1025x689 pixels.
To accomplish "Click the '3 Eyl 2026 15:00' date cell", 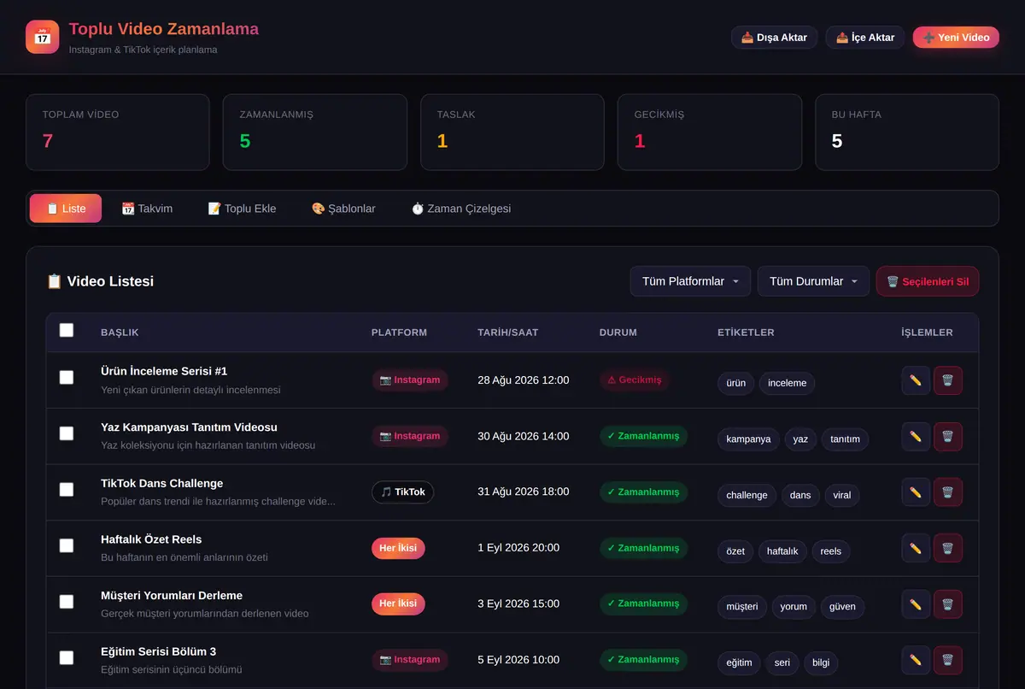I will [x=518, y=604].
